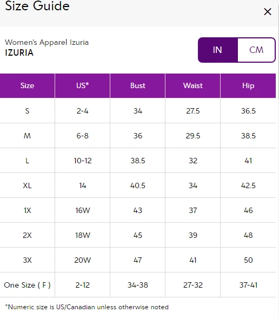Click the 27-32 waist range cell
Viewport: 279px width, 319px height.
[x=193, y=285]
